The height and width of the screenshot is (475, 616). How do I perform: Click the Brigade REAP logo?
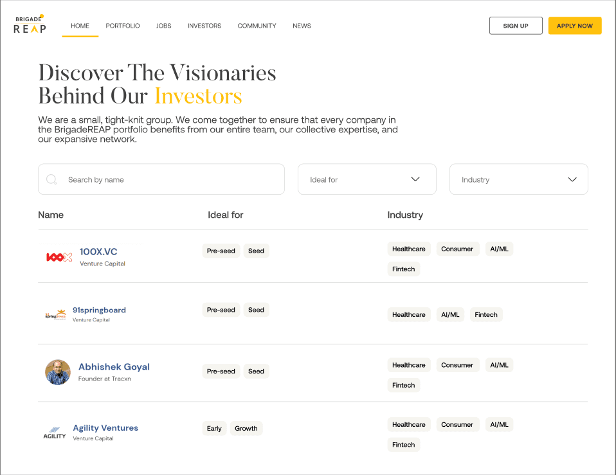30,24
